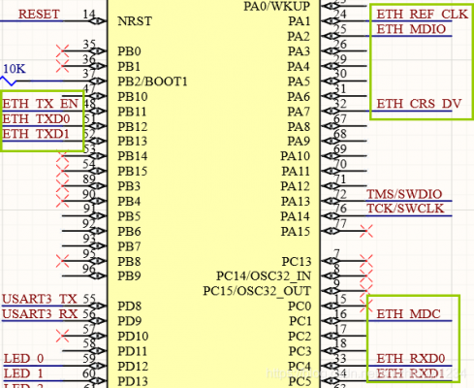Select the ETH_MDC net label
Image resolution: width=474 pixels, height=388 pixels.
coord(408,314)
